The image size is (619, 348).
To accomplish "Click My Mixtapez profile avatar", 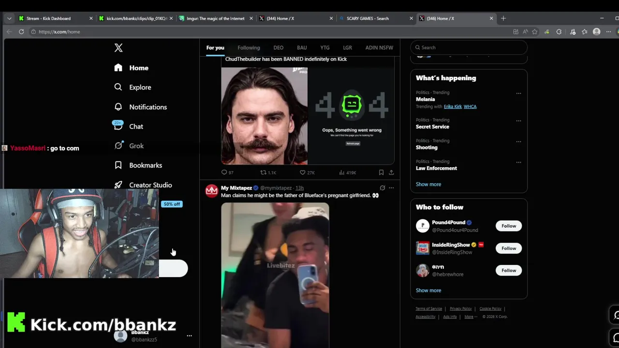I will tap(212, 191).
